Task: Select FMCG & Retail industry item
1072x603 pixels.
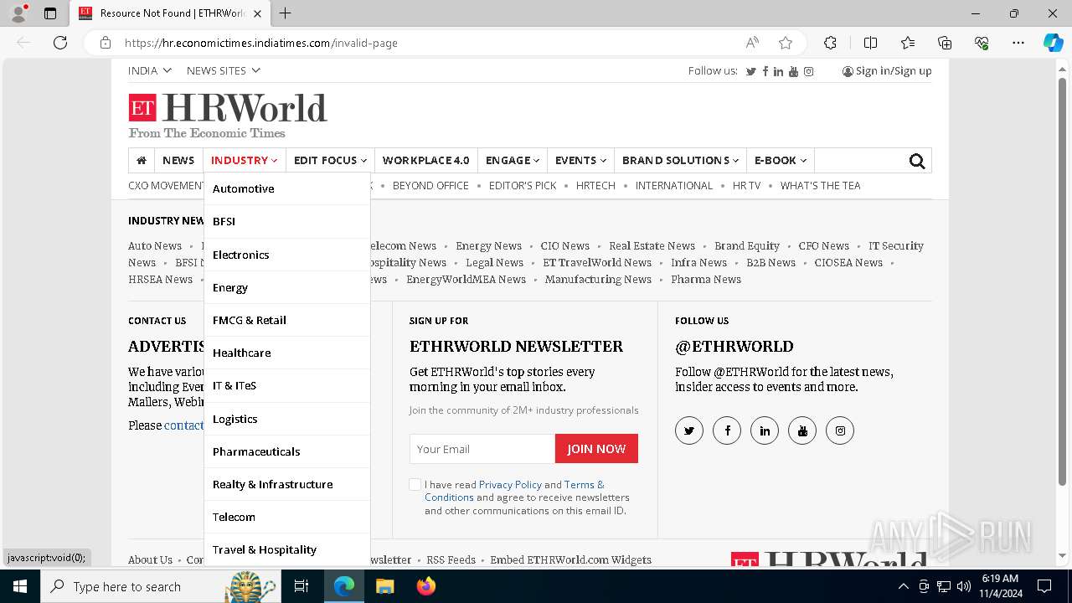Action: point(287,320)
